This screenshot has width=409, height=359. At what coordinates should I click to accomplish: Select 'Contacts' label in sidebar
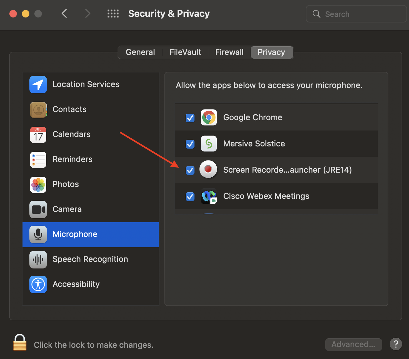pyautogui.click(x=69, y=109)
